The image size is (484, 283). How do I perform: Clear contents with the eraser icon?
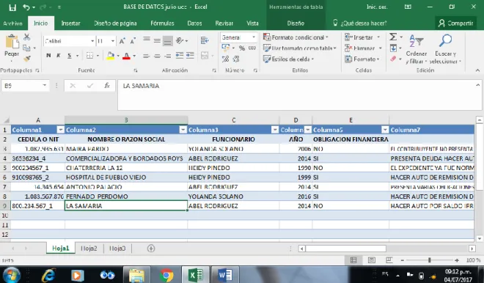tap(393, 59)
